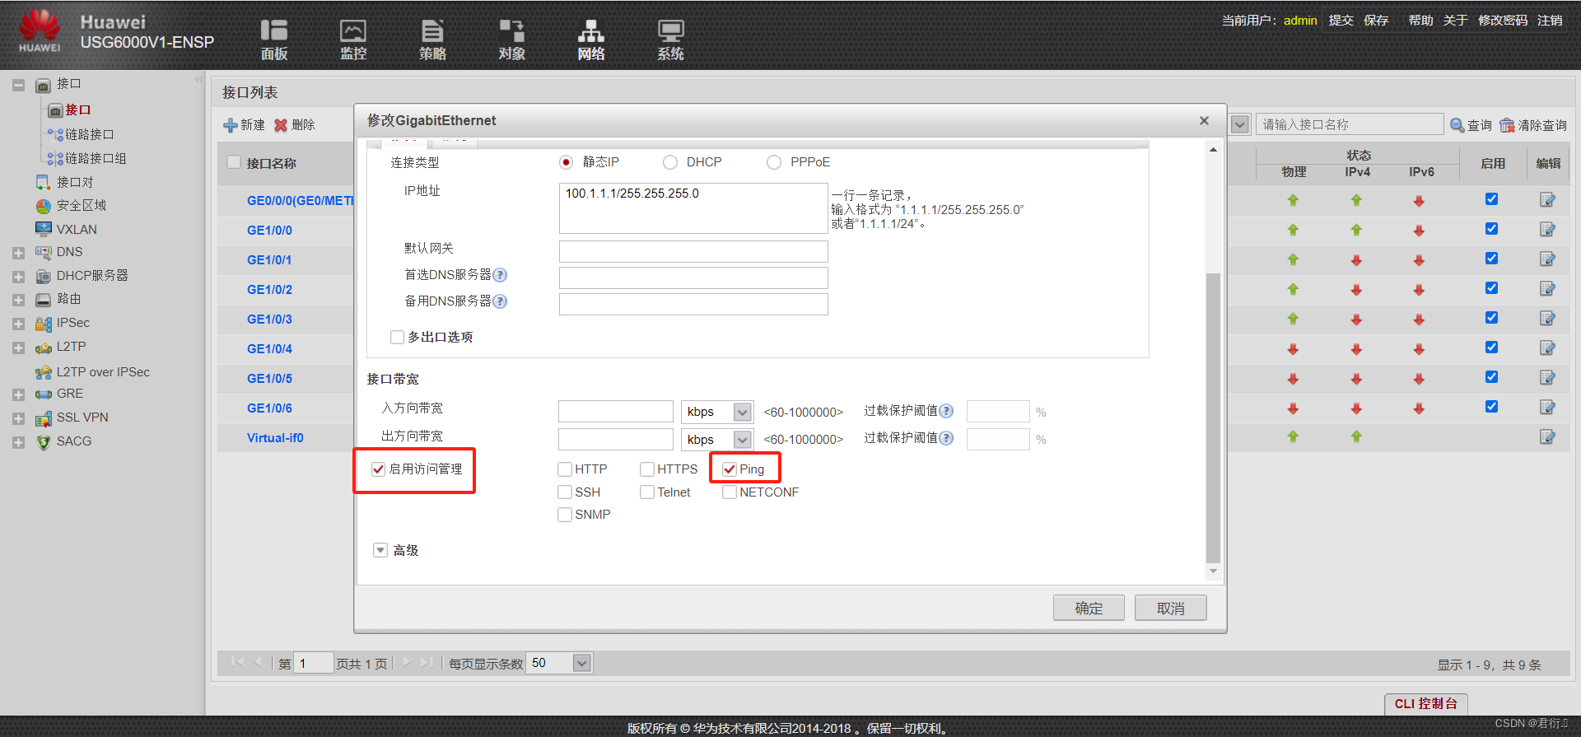Expand the DNS tree node
The height and width of the screenshot is (737, 1581).
coord(18,253)
